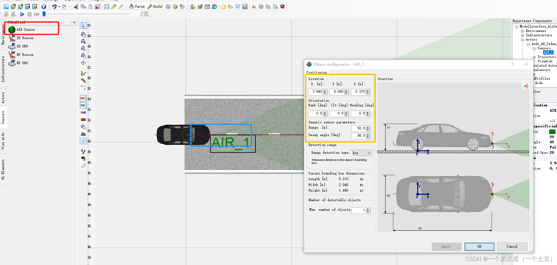Click the Cancel button in dialog
Screen dimensions: 557x265
[512, 246]
